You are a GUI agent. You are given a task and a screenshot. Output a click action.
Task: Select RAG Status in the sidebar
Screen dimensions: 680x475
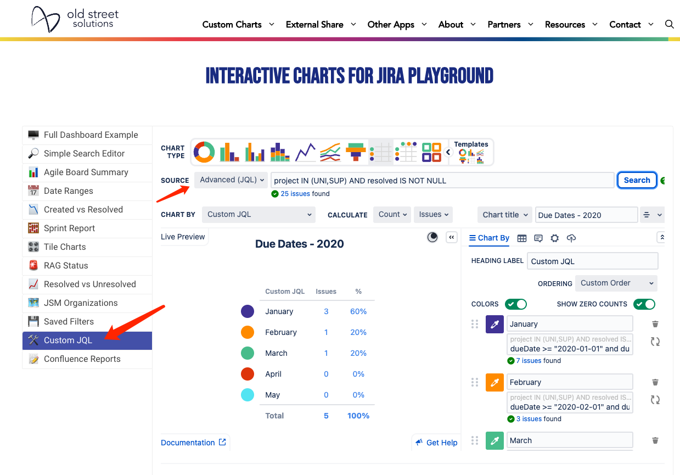(x=87, y=266)
